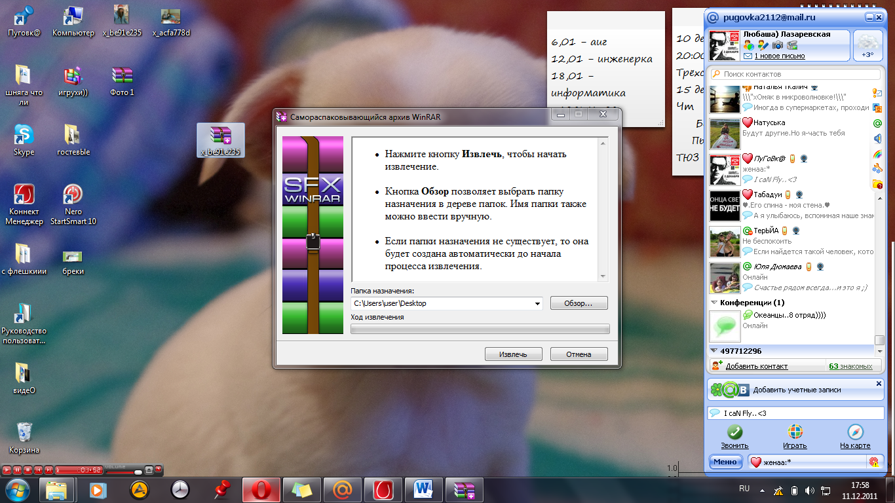Select the Skype desktop icon
Viewport: 895px width, 503px height.
pyautogui.click(x=24, y=140)
